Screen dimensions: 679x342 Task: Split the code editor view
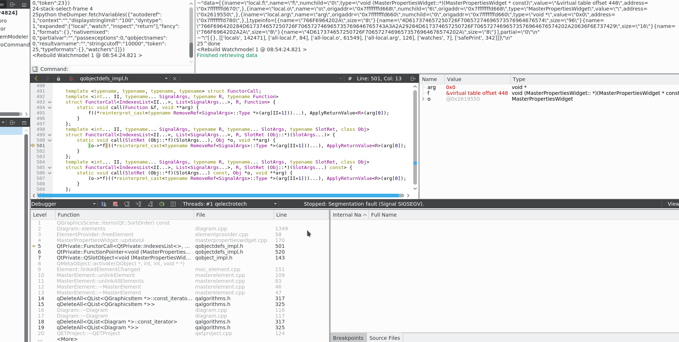coord(413,79)
